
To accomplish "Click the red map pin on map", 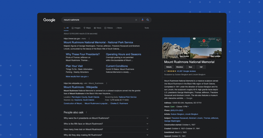I will coord(204,41).
